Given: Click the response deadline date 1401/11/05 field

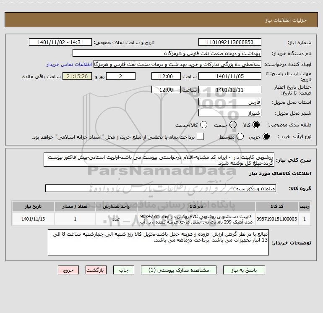Looking at the screenshot, I should [230, 76].
